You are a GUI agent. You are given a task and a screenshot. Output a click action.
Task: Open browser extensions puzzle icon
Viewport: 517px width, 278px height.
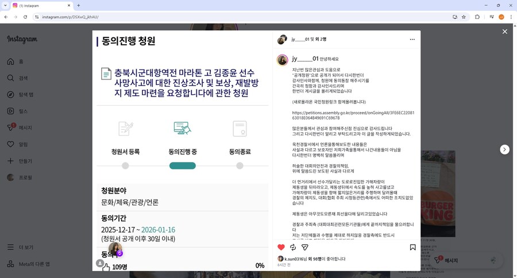477,17
